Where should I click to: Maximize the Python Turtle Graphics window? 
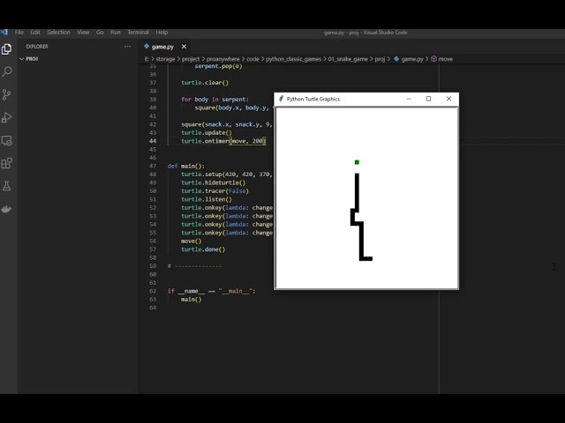(428, 99)
